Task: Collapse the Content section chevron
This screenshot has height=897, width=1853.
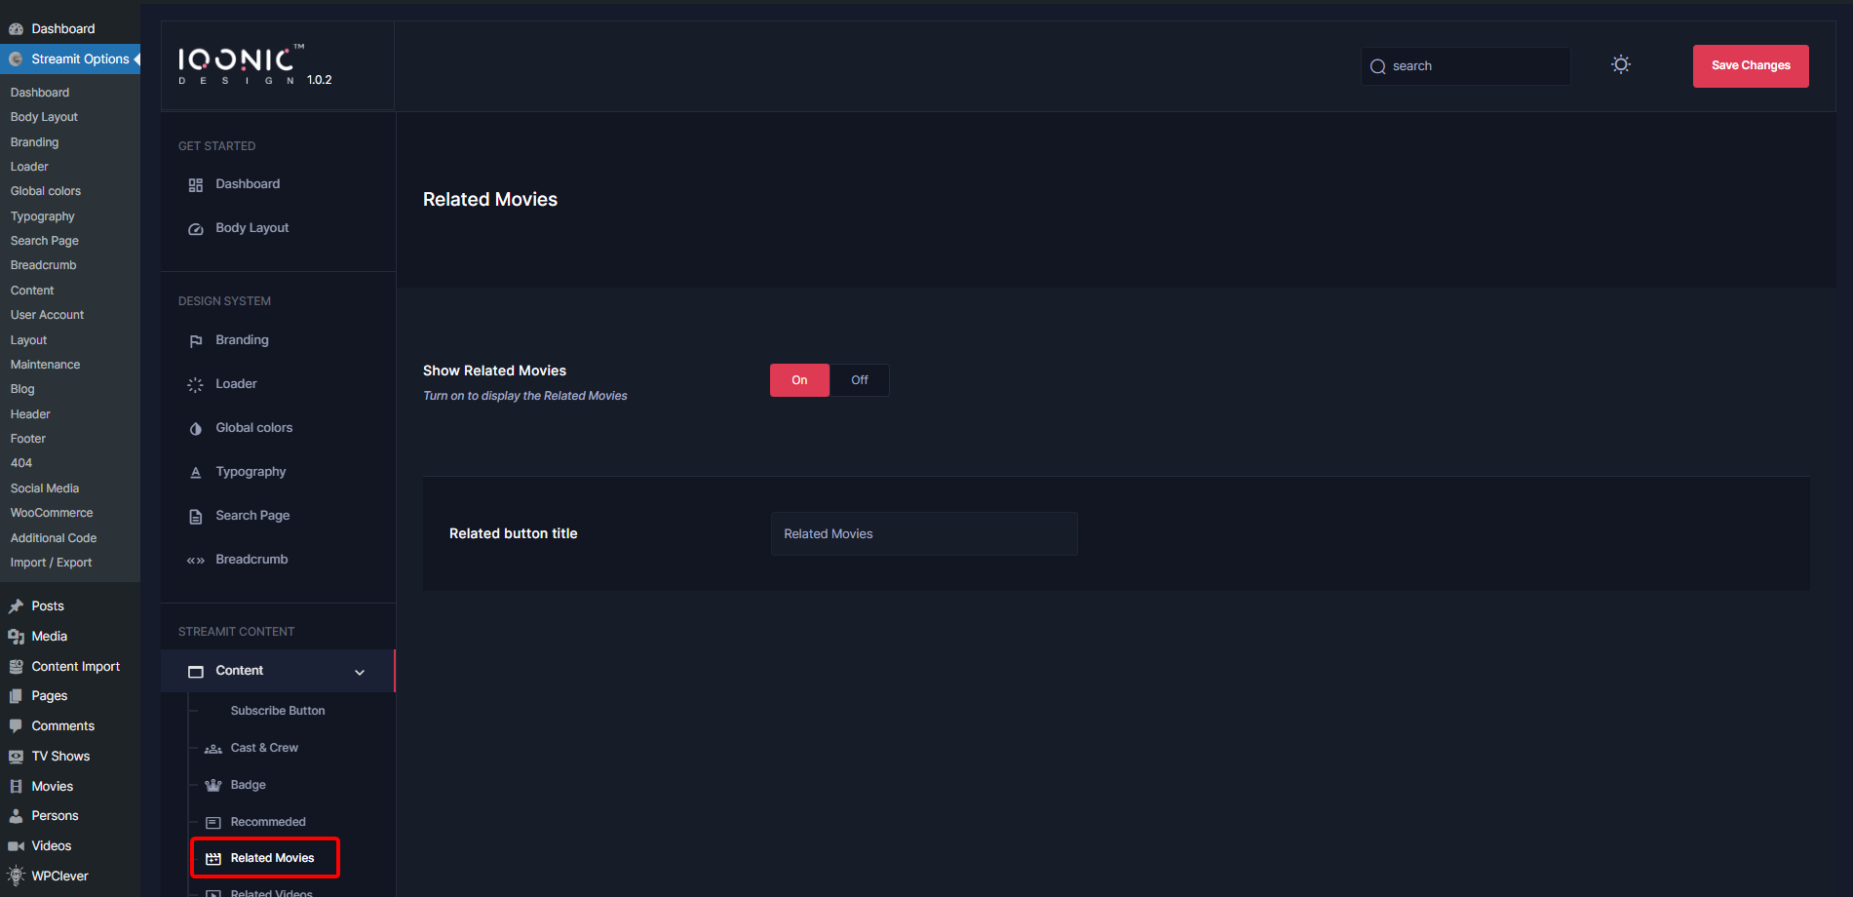Action: (x=360, y=672)
